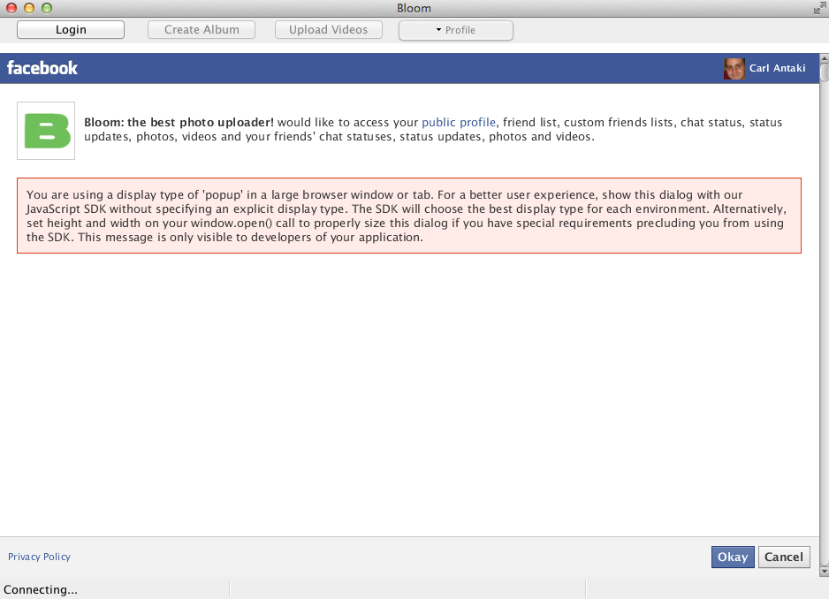Viewport: 829px width, 599px height.
Task: Zoom the window with the green button
Action: point(47,8)
